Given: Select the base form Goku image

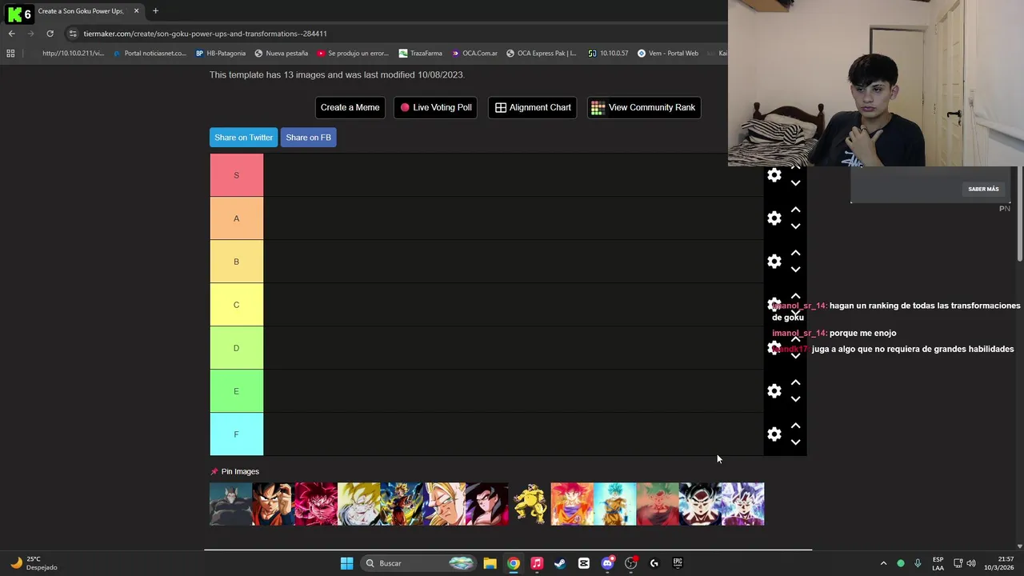Looking at the screenshot, I should 274,504.
